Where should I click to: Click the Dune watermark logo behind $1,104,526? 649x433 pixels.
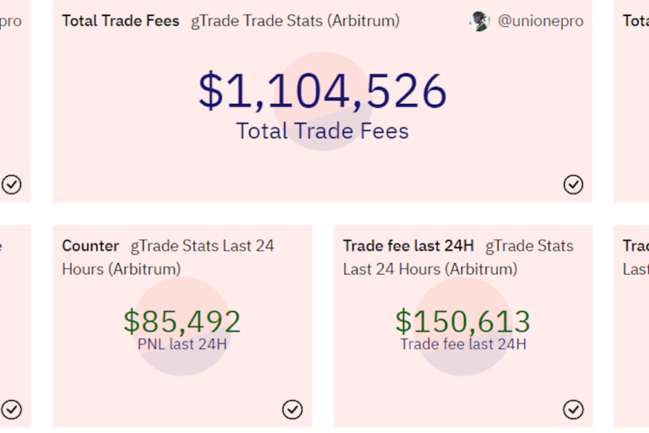pyautogui.click(x=323, y=101)
